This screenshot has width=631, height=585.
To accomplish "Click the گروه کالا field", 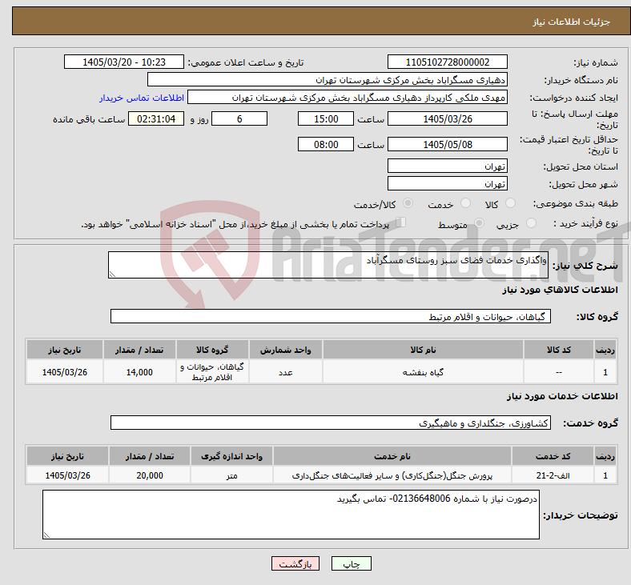I will [331, 316].
